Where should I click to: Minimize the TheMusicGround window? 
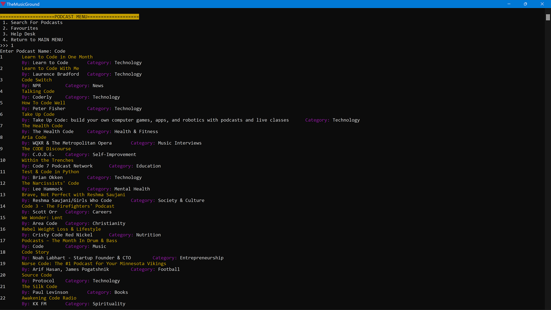(x=509, y=4)
